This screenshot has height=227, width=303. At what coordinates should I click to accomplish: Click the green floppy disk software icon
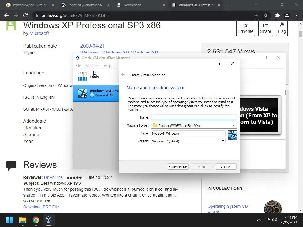(11, 26)
